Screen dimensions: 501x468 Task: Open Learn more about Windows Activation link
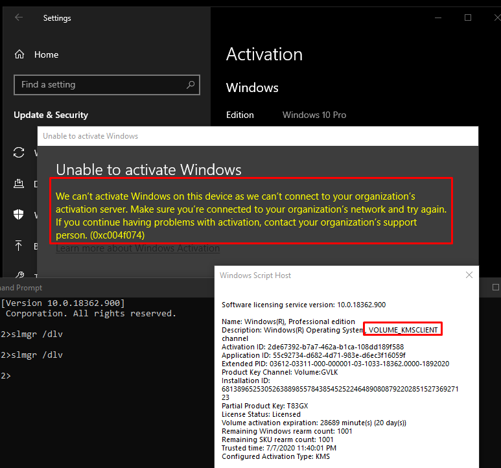coord(137,248)
